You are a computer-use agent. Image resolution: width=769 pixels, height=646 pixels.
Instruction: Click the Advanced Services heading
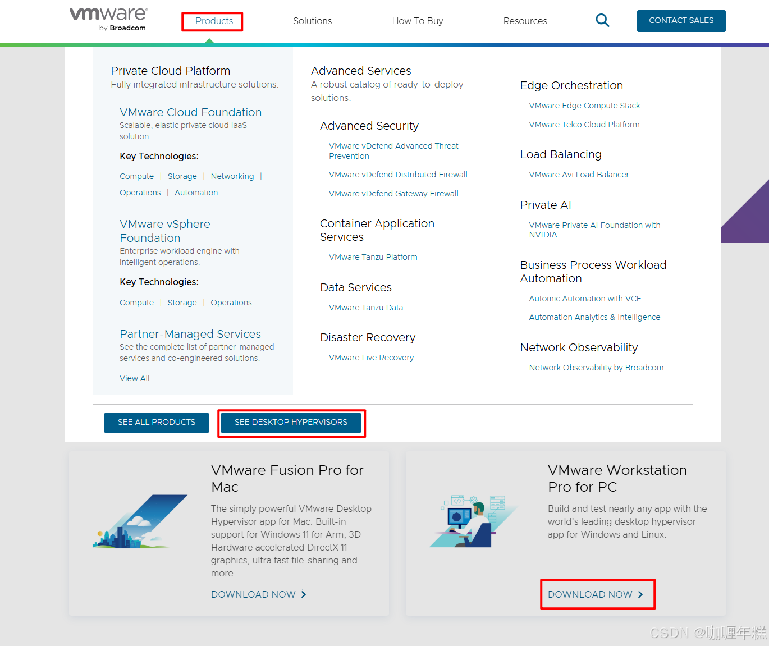point(361,71)
